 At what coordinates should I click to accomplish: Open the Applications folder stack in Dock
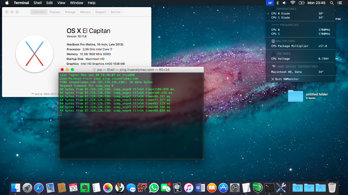(320, 188)
